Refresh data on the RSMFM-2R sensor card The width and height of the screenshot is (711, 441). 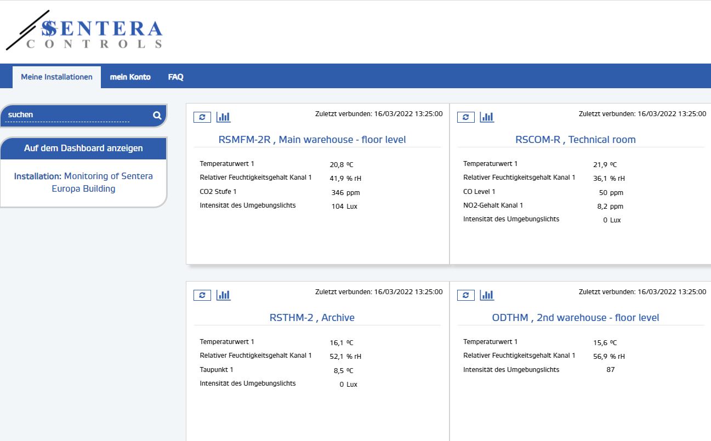(202, 117)
